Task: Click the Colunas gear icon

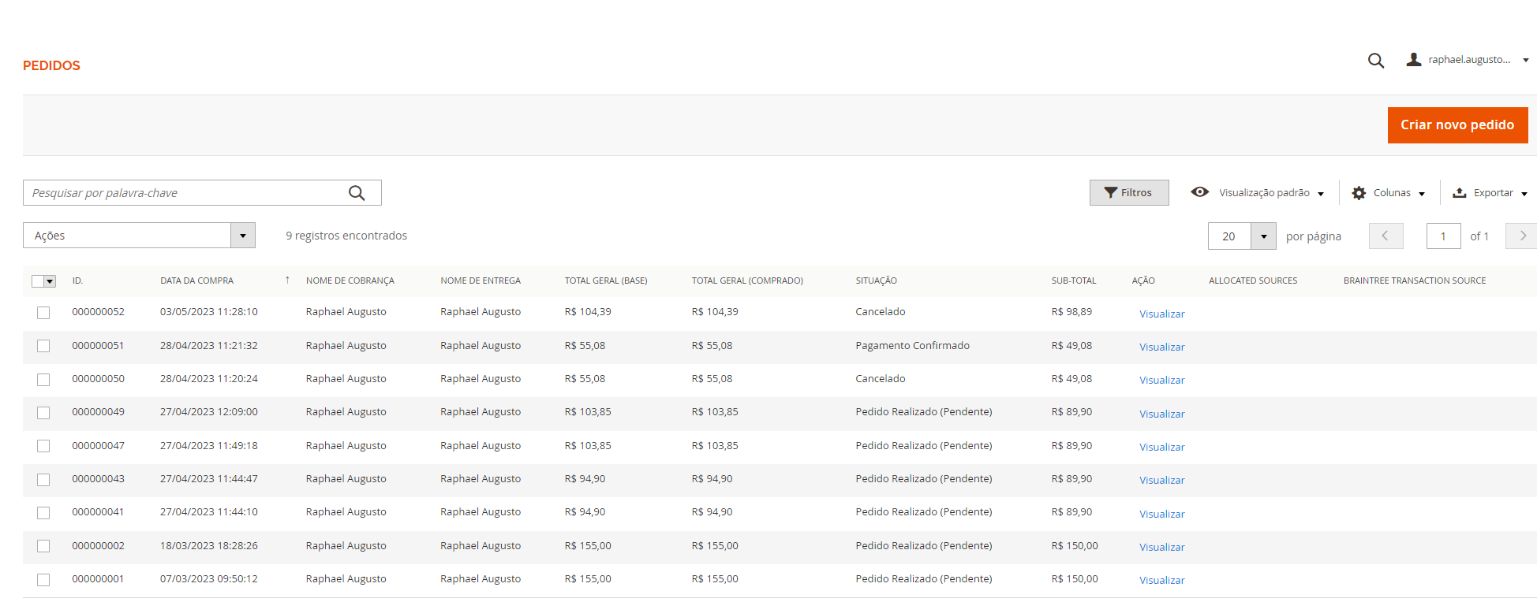Action: (1358, 193)
